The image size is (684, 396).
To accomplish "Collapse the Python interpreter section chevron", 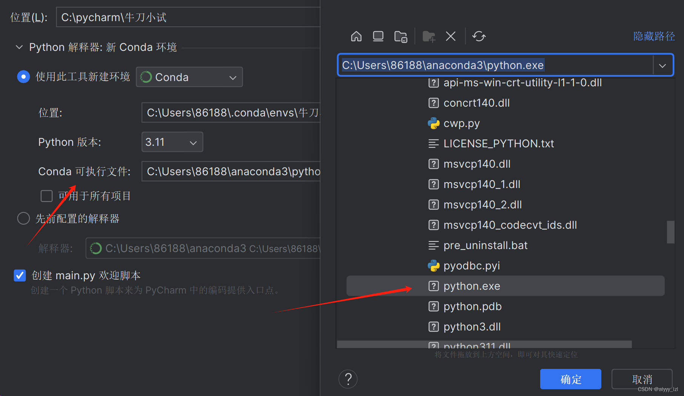I will click(x=19, y=47).
